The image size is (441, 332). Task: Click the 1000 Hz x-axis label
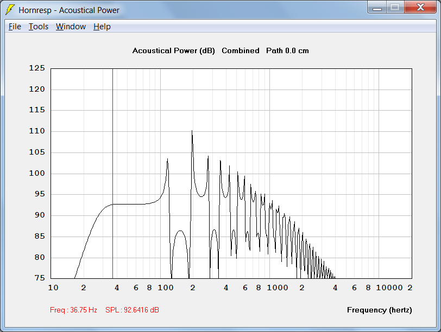pyautogui.click(x=278, y=288)
